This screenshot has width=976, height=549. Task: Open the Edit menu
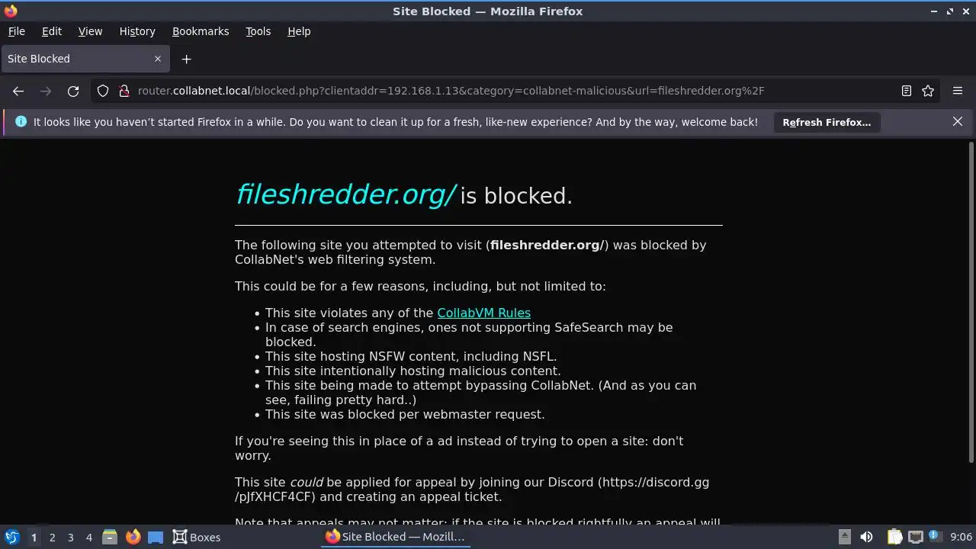(x=52, y=31)
